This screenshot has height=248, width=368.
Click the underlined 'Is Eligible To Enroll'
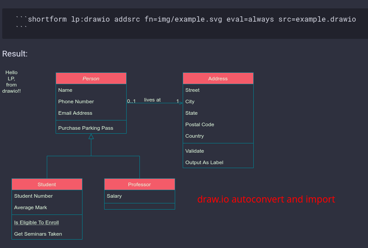click(x=36, y=222)
